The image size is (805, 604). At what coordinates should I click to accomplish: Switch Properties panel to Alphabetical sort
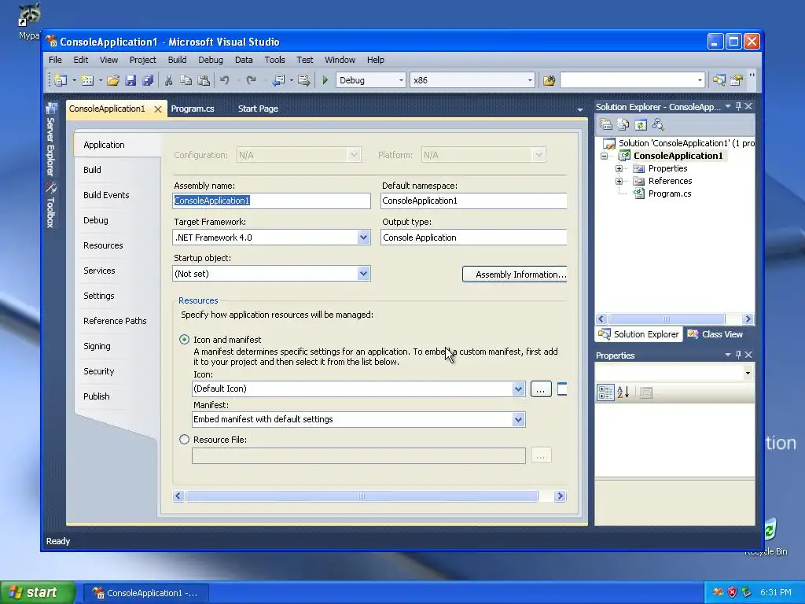(623, 392)
